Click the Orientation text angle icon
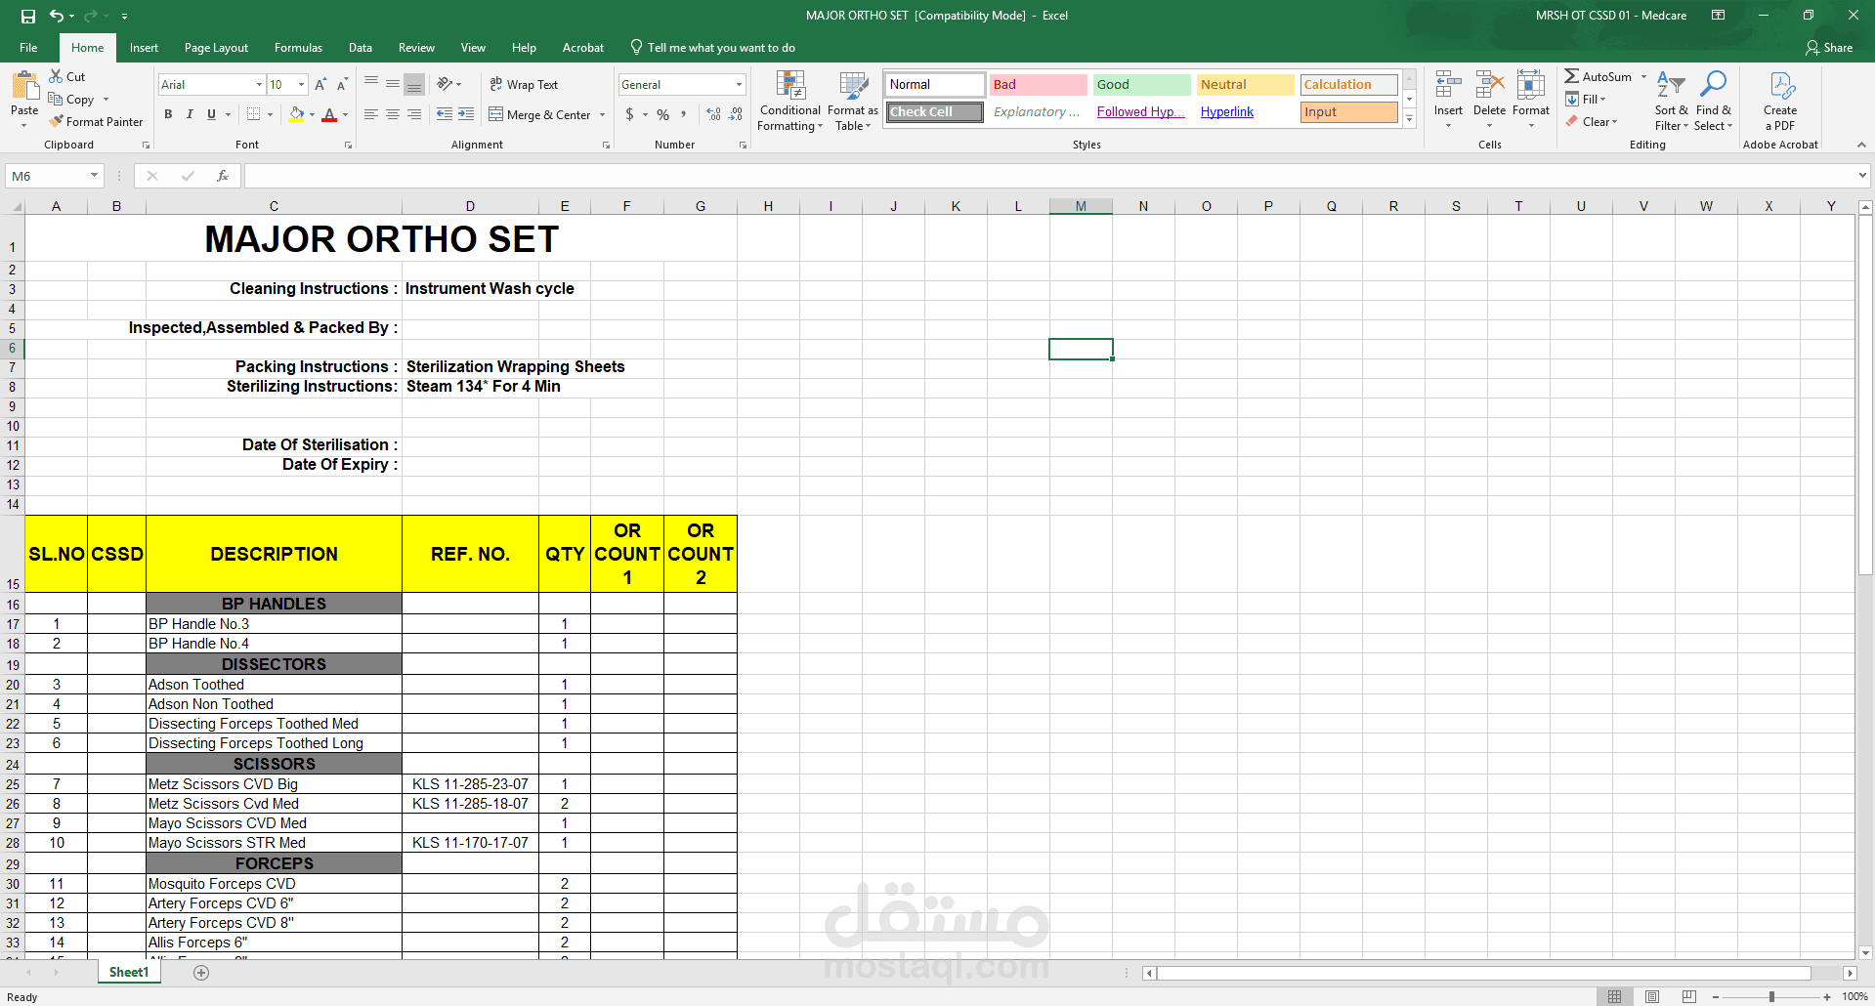Image resolution: width=1875 pixels, height=1006 pixels. [445, 84]
